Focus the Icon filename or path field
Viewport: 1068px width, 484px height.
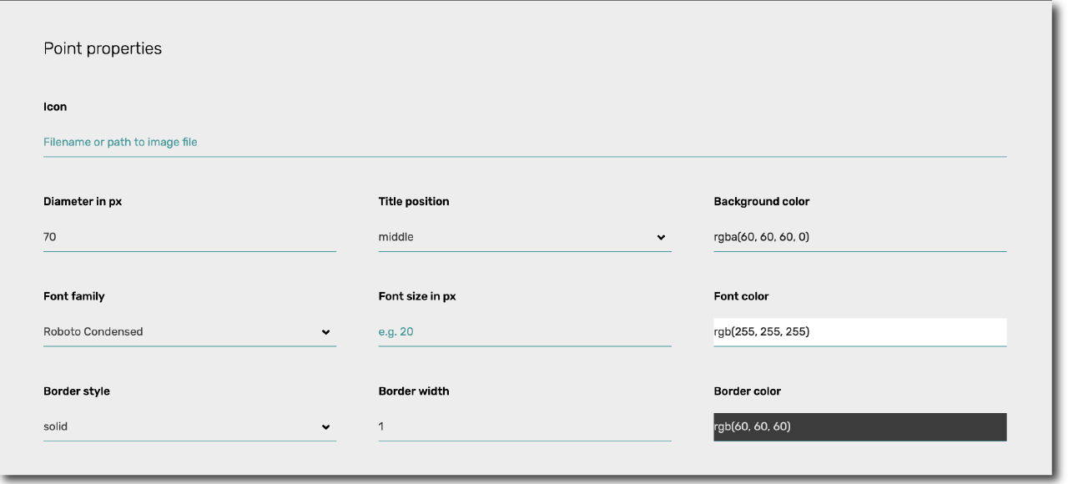525,142
